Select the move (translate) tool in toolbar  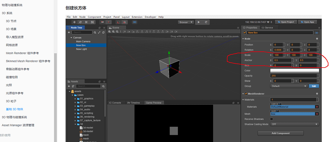tap(74, 22)
